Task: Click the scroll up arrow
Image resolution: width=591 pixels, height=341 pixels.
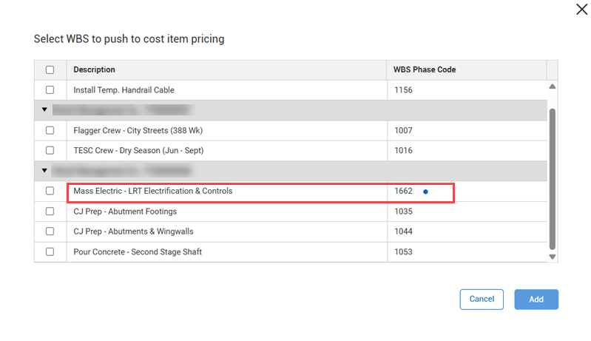Action: [552, 87]
